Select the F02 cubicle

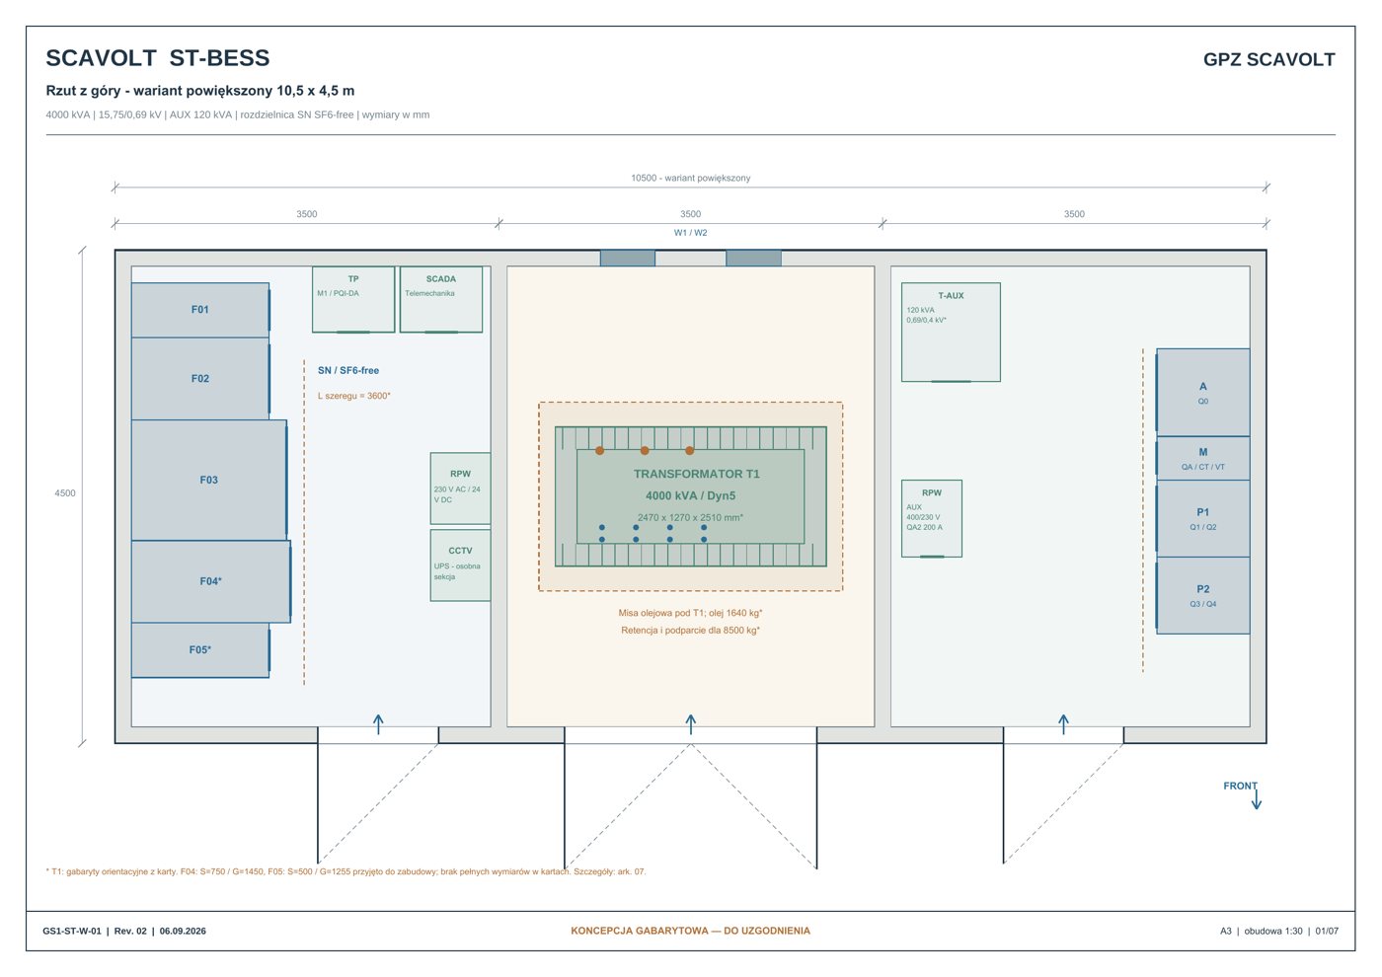click(200, 379)
